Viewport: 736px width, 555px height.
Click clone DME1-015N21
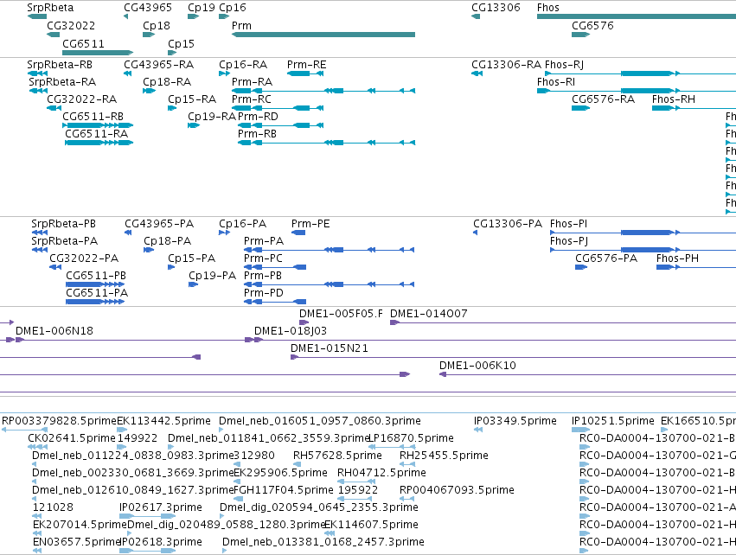tap(330, 348)
